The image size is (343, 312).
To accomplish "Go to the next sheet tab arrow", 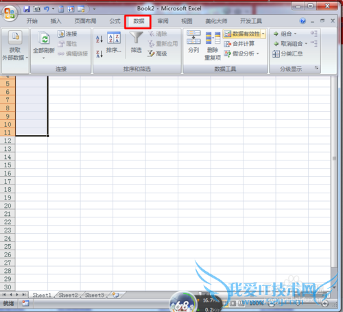I will pos(17,295).
